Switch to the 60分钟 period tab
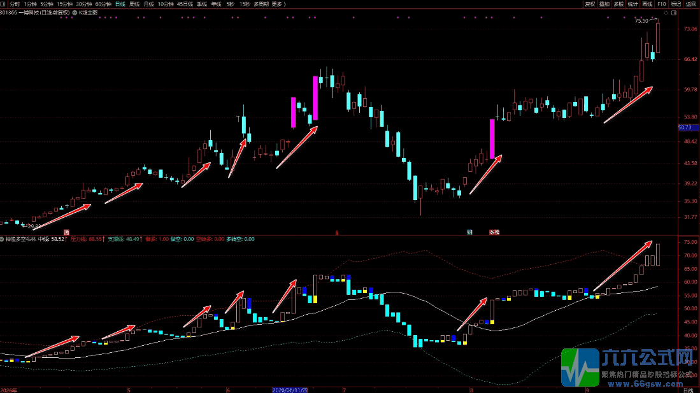The height and width of the screenshot is (393, 700). [x=103, y=4]
